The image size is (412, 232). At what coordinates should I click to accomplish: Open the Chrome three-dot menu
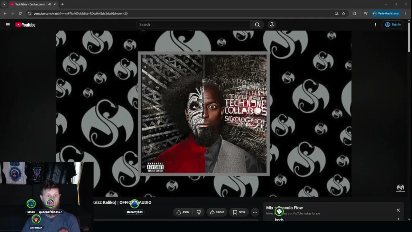tap(406, 14)
